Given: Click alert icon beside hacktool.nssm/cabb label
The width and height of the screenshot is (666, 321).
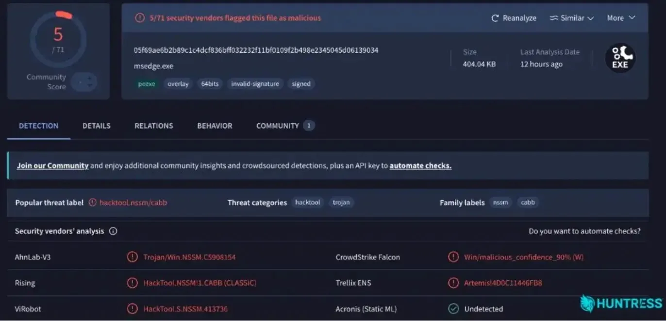Looking at the screenshot, I should [92, 203].
